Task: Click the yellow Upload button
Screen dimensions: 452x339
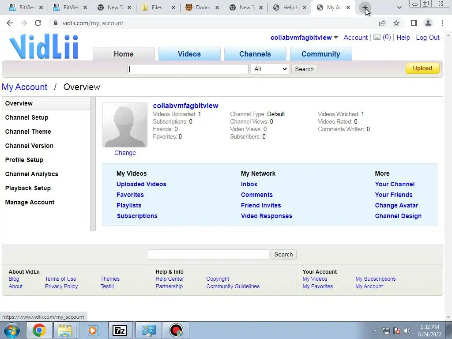Action: pyautogui.click(x=422, y=68)
